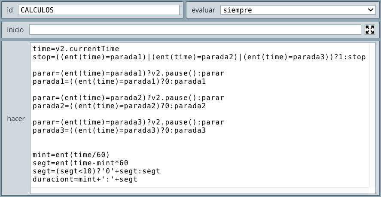381x197 pixels.
Task: Click the segt=ent(time-mint*60 line
Action: tap(80, 163)
